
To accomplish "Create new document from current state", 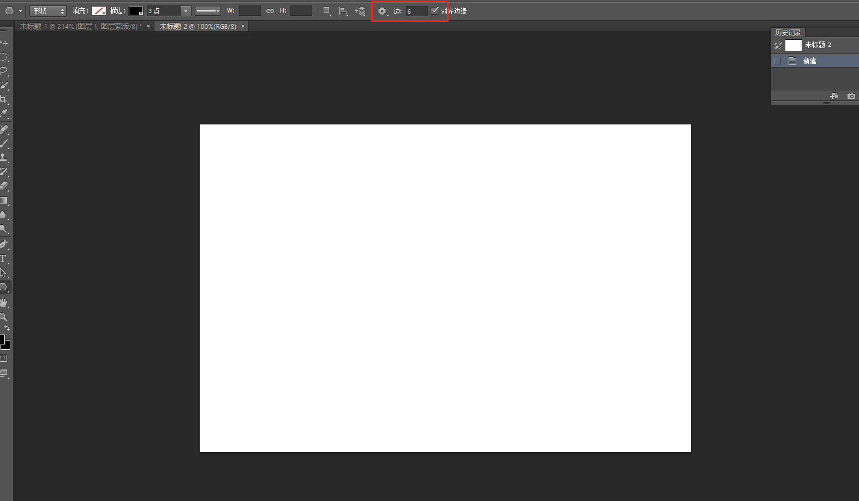I will click(834, 96).
